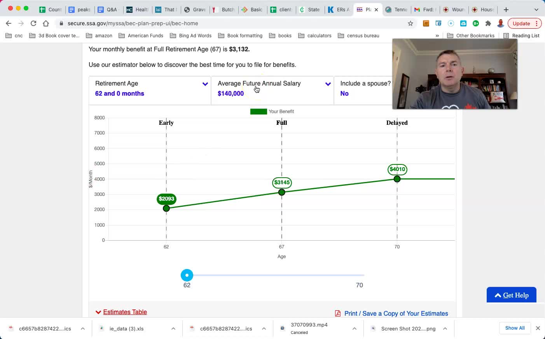The image size is (545, 339).
Task: Click the site lock icon
Action: [x=61, y=23]
